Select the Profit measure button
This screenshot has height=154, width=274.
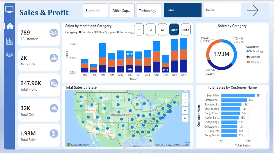(222, 10)
